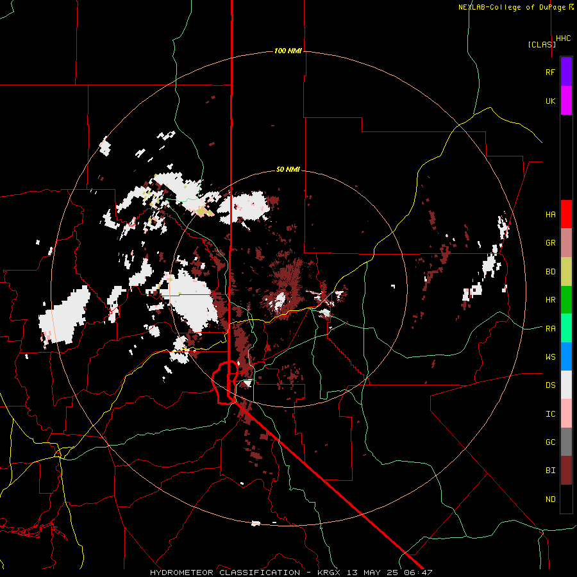Select the pink IC legend swatch
Screen dimensions: 577x577
tap(566, 414)
